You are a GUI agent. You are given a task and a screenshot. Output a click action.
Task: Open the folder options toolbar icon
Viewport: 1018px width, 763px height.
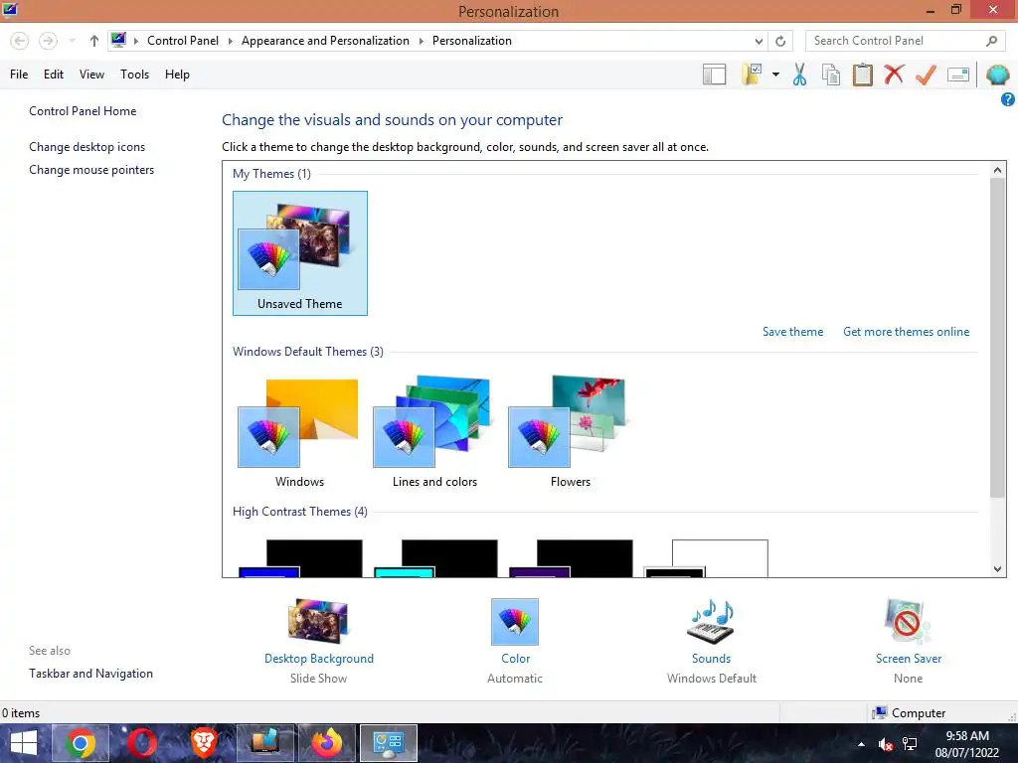753,75
